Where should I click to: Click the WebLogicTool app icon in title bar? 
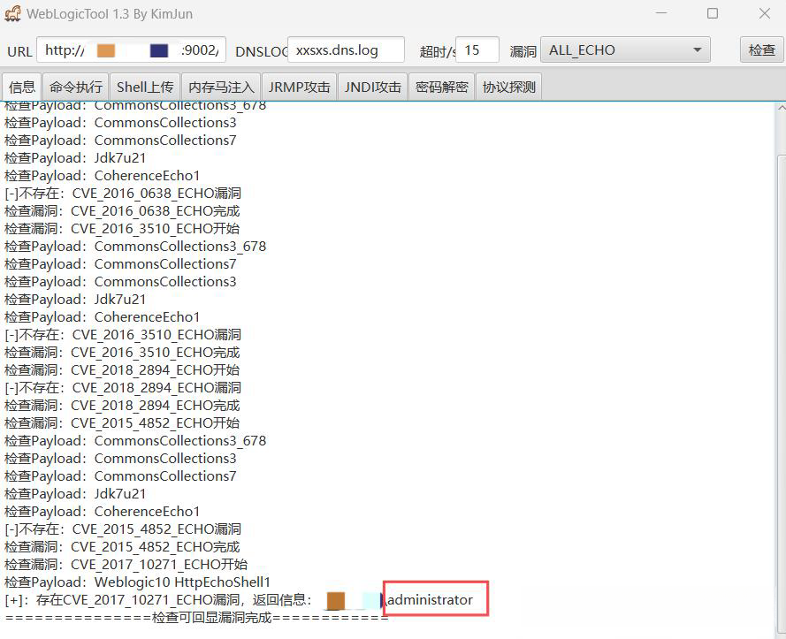(x=12, y=13)
